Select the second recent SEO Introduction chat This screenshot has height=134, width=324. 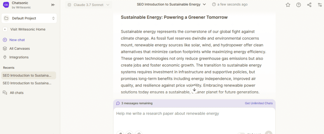[27, 83]
